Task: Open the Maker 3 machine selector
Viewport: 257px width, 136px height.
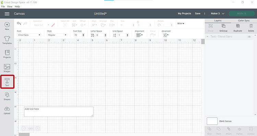Action: point(218,14)
